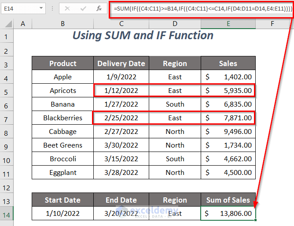Click the Eggplant delivery date cell
The height and width of the screenshot is (226, 294).
(121, 173)
